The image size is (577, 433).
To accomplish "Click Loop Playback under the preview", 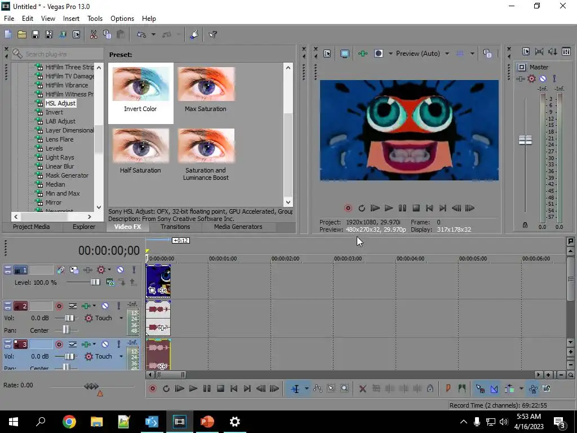I will click(x=361, y=208).
